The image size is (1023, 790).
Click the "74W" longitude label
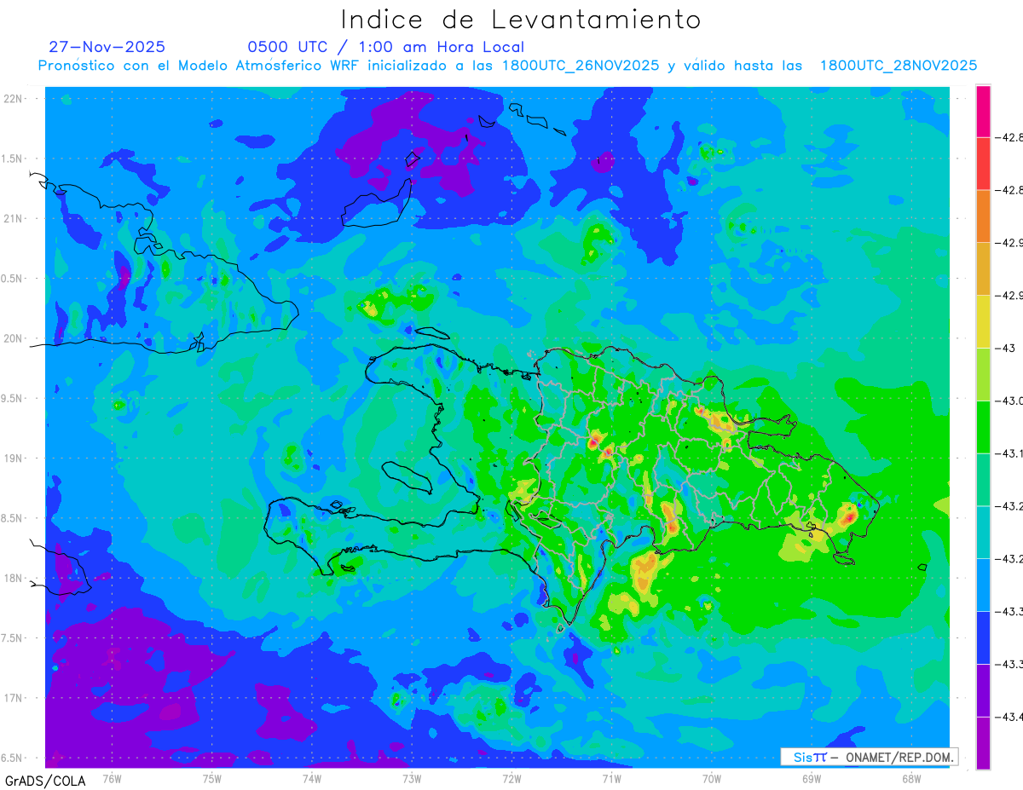pyautogui.click(x=312, y=779)
